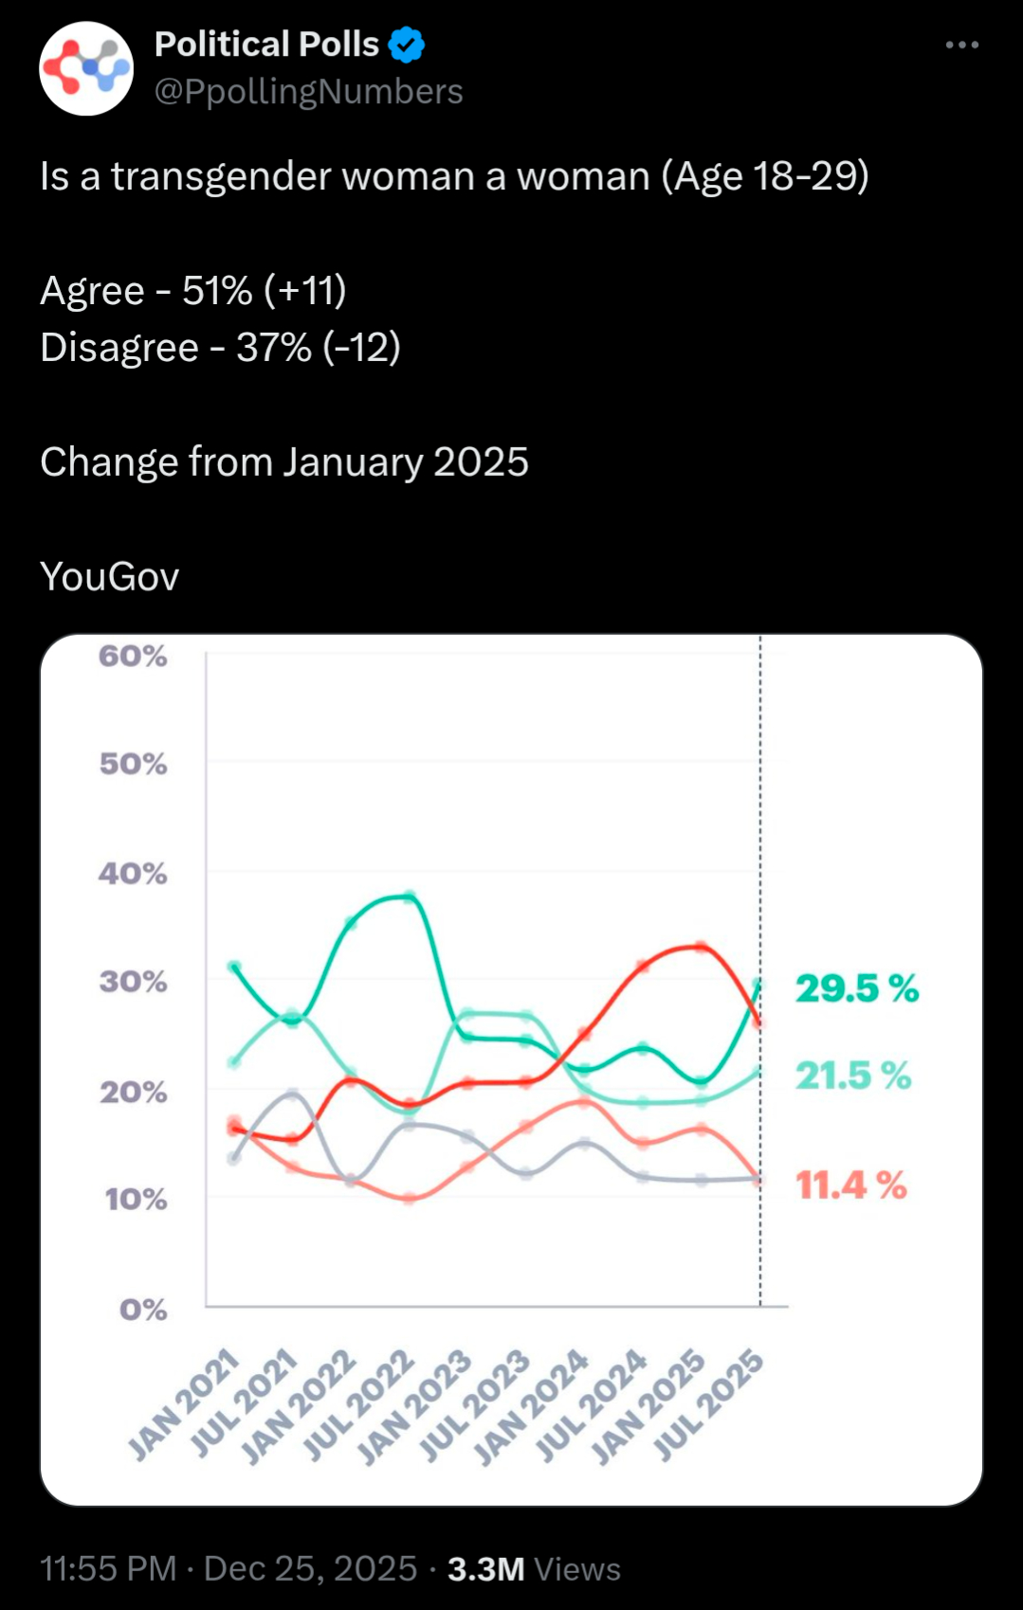Click the tweet timestamp 11:55 PM
The width and height of the screenshot is (1023, 1610).
108,1568
